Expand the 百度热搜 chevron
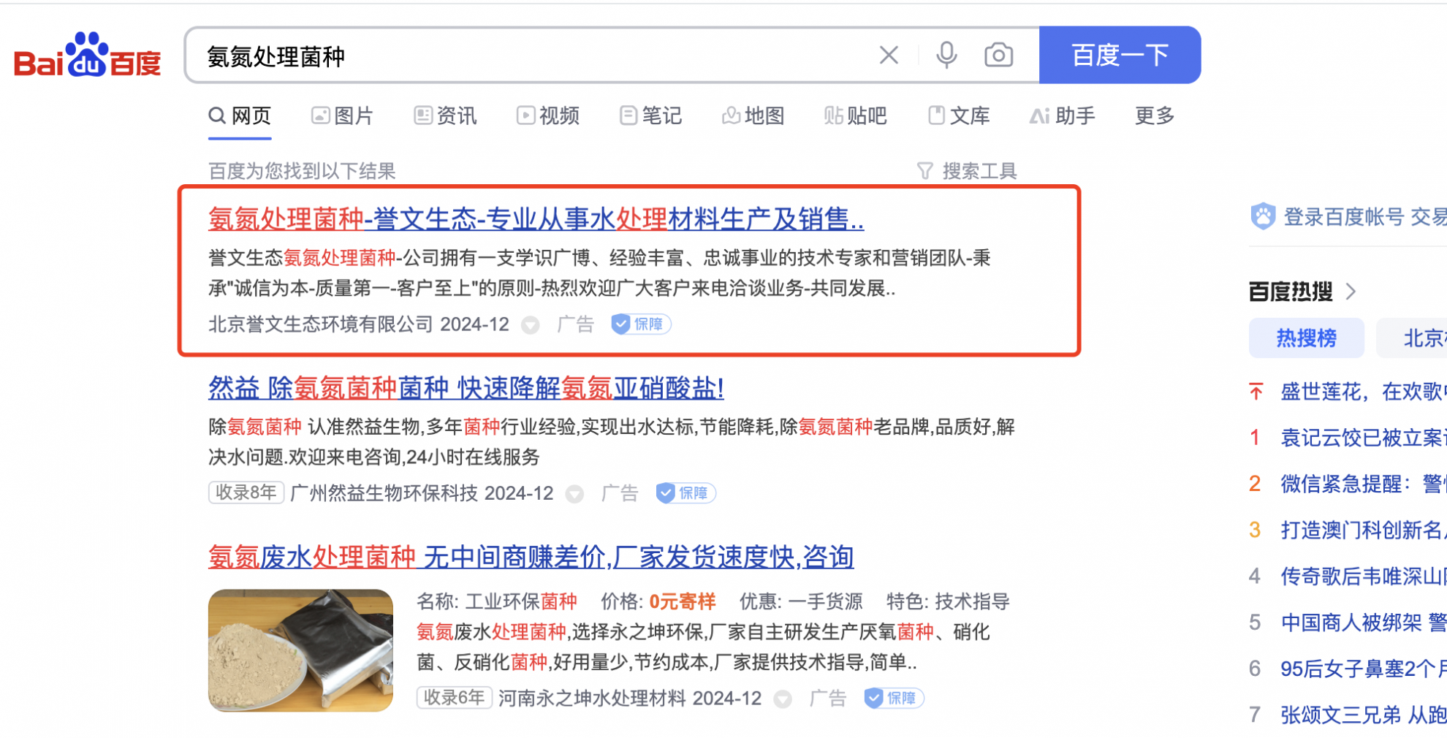The image size is (1447, 738). 1351,292
